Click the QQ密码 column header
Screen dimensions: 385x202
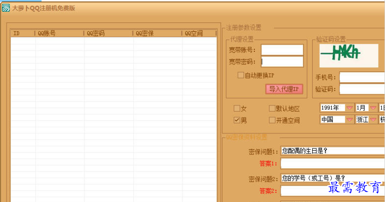109,33
